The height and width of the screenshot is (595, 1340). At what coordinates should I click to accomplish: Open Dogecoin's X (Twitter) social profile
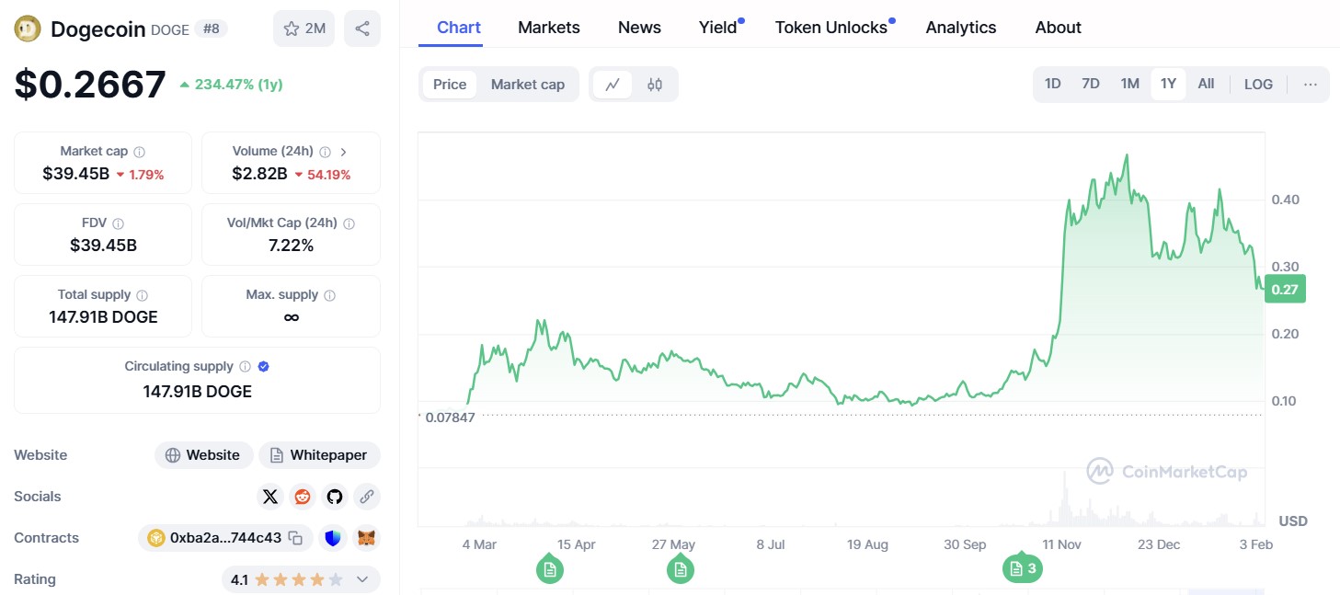269,496
